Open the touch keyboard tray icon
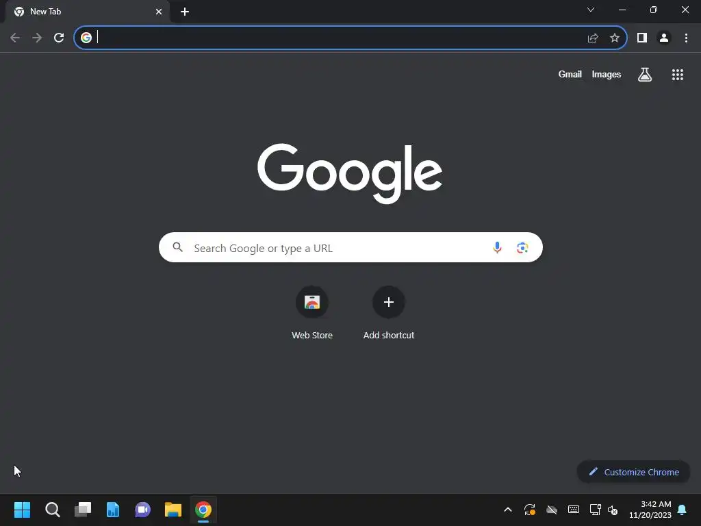Image resolution: width=701 pixels, height=526 pixels. [x=574, y=510]
